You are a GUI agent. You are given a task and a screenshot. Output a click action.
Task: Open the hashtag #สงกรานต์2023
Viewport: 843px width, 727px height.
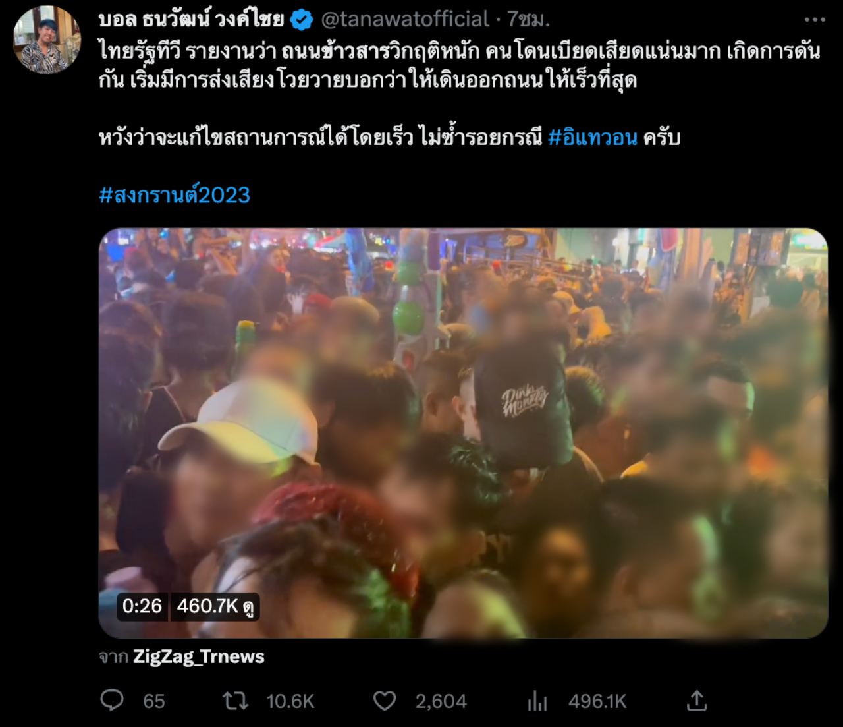click(x=175, y=195)
